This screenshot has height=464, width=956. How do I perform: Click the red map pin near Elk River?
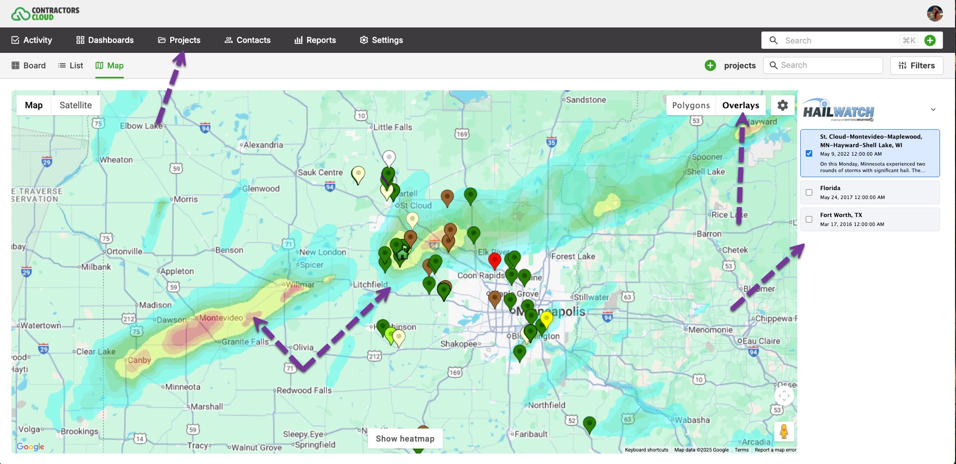click(494, 260)
